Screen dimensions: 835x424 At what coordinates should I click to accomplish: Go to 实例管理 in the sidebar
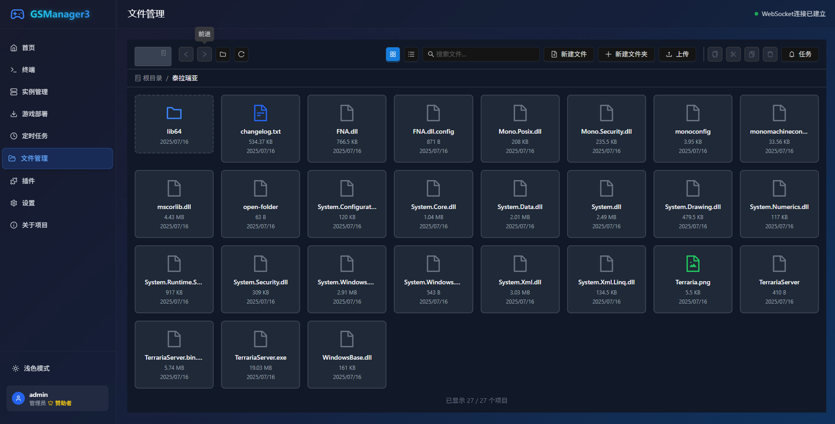35,92
